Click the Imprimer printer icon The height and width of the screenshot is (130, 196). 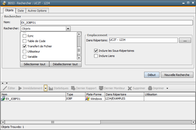(150, 88)
